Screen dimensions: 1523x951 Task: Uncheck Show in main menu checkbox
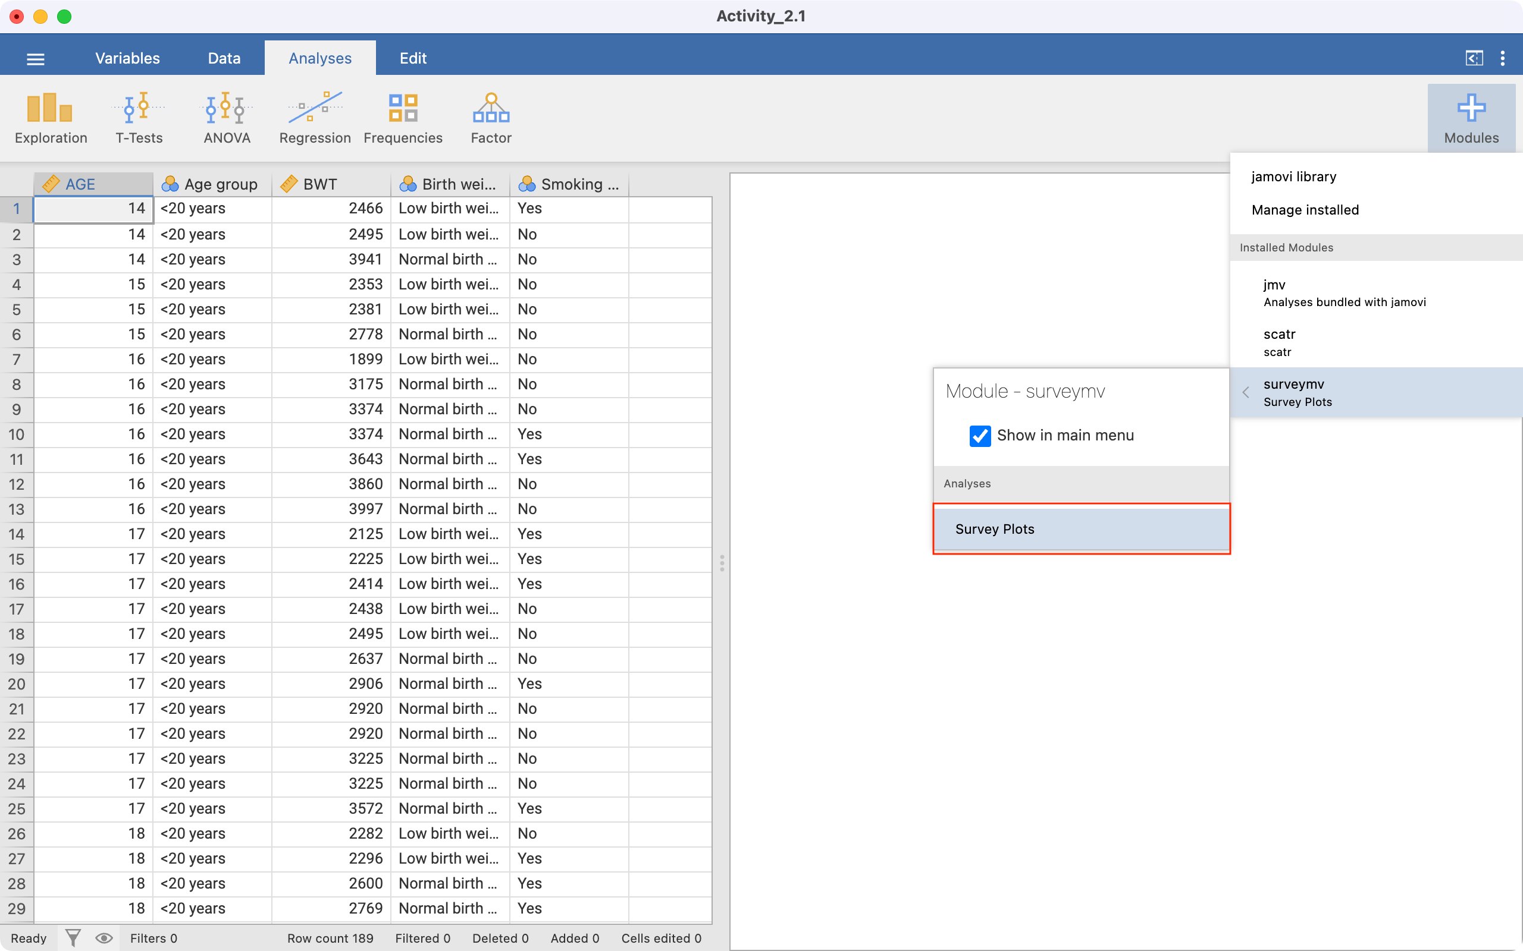point(980,436)
